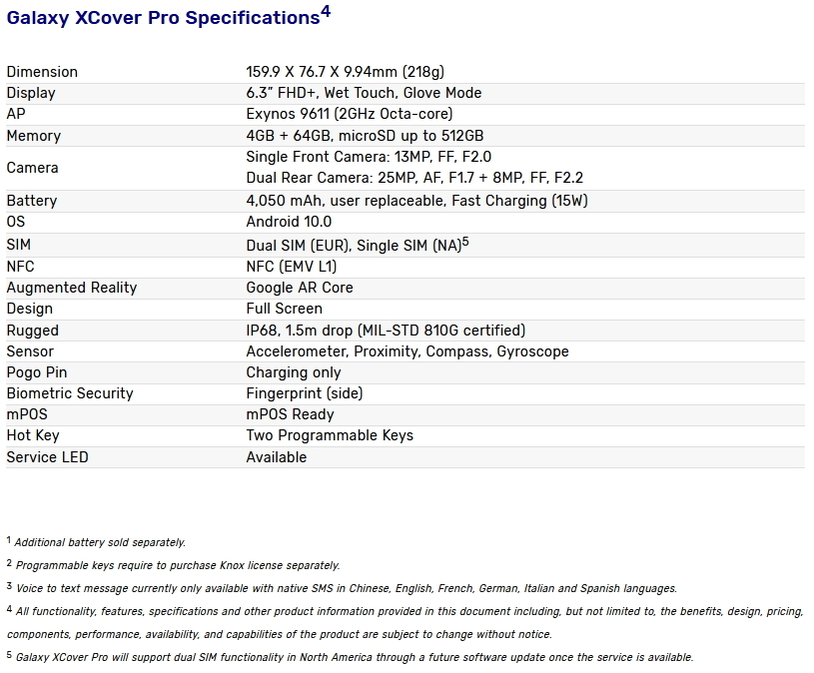Select the Battery 4,050 mAh value

tap(416, 201)
